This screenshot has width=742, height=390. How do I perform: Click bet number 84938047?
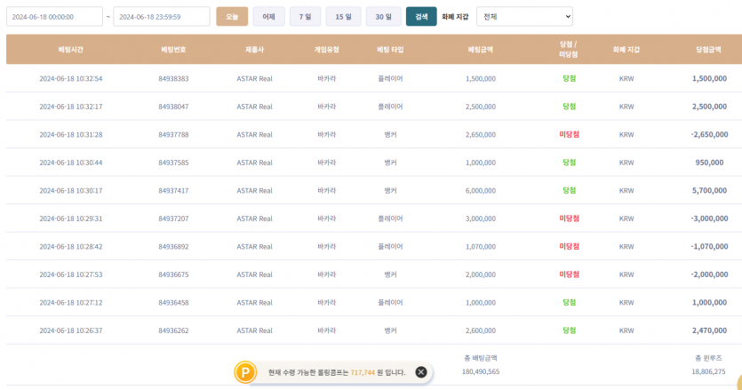click(x=173, y=107)
